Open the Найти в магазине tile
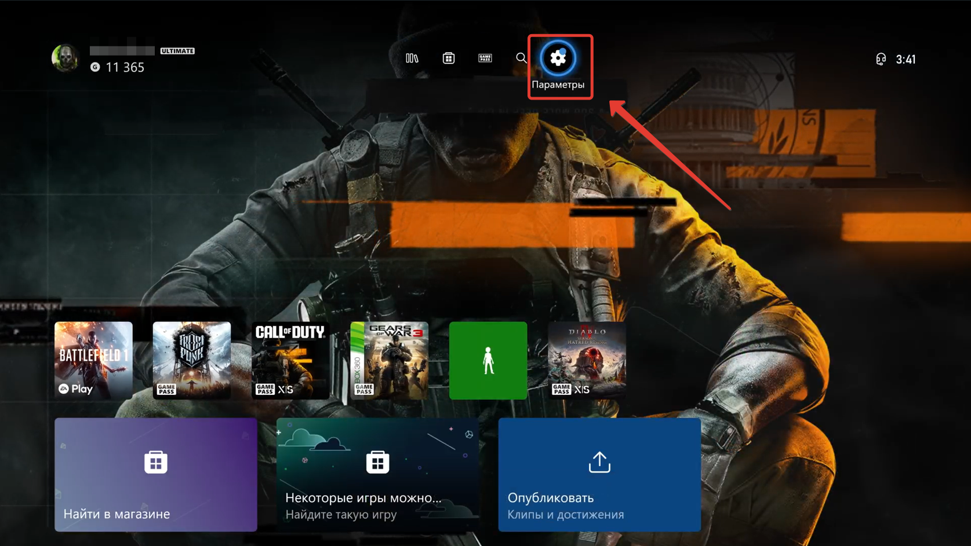The height and width of the screenshot is (546, 971). pos(156,474)
